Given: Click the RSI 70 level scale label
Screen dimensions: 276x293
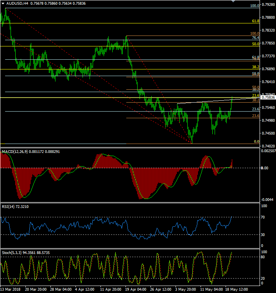Looking at the screenshot, I should click(264, 217).
